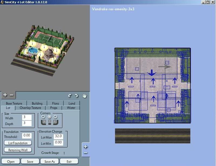Choose the second Corners radio button

[49, 117]
